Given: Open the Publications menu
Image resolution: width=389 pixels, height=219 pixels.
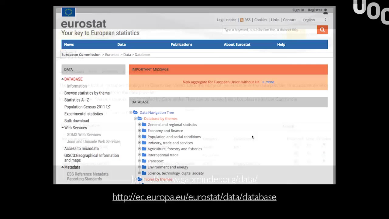Looking at the screenshot, I should [181, 44].
